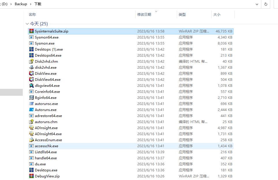The height and width of the screenshot is (180, 278).
Task: Deselect accesschk.exe by clicking it
Action: click(x=46, y=146)
